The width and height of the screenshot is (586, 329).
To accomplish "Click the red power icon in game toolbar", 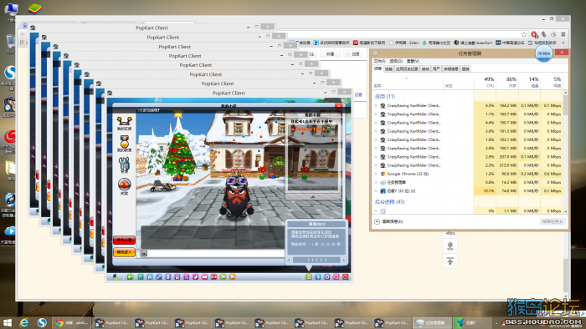I will 345,277.
